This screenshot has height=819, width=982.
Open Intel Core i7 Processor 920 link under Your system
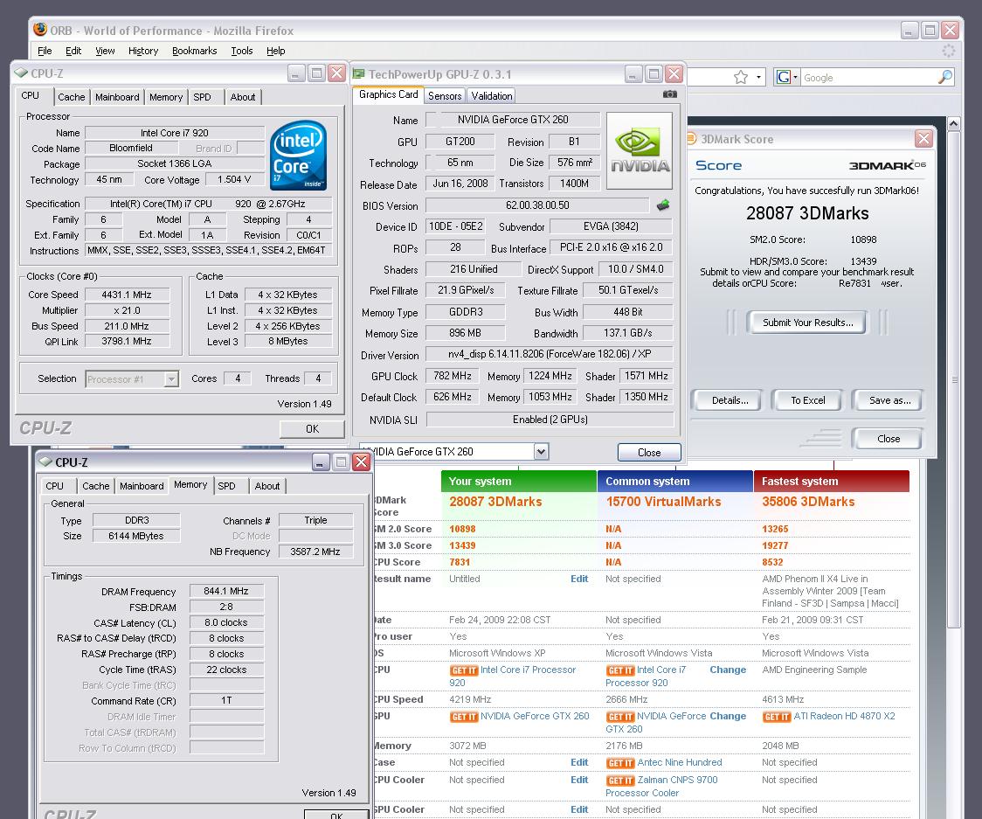pyautogui.click(x=528, y=670)
